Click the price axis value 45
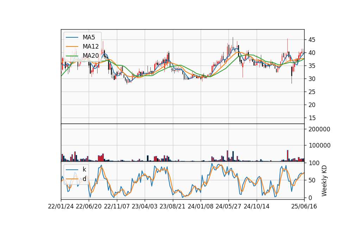 (x=312, y=40)
